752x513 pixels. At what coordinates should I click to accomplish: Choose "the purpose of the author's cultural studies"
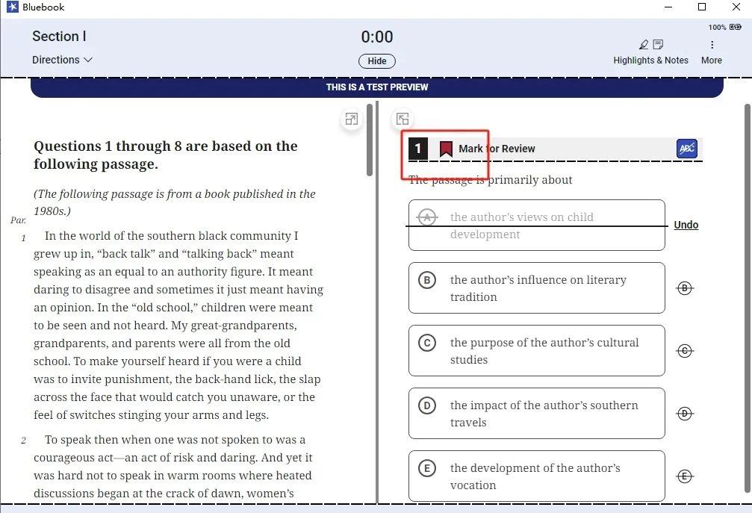(537, 351)
